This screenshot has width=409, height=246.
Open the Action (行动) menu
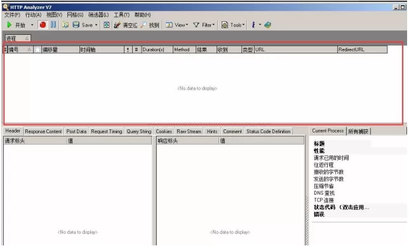33,15
